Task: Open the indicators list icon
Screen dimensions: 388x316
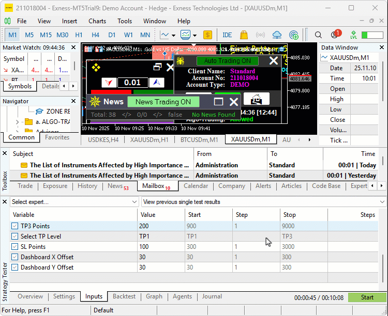Action: point(185,35)
